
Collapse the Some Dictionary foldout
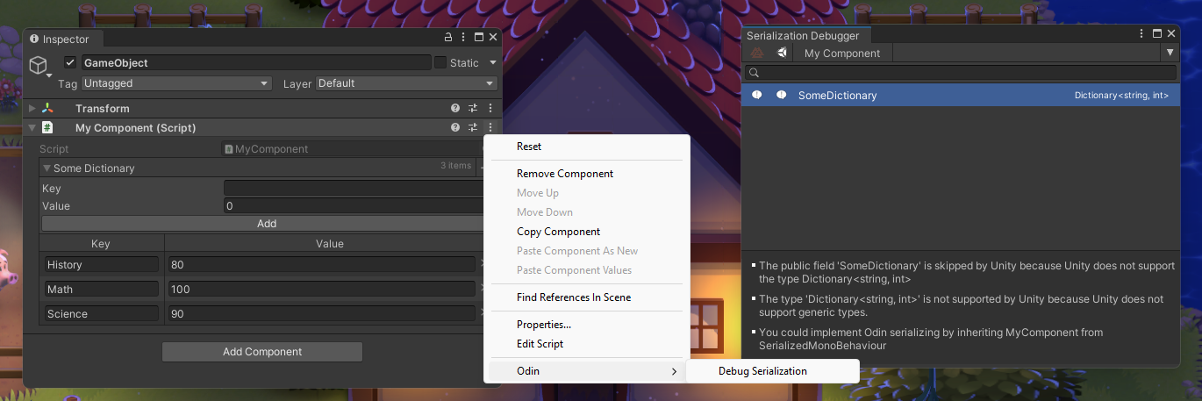(47, 168)
